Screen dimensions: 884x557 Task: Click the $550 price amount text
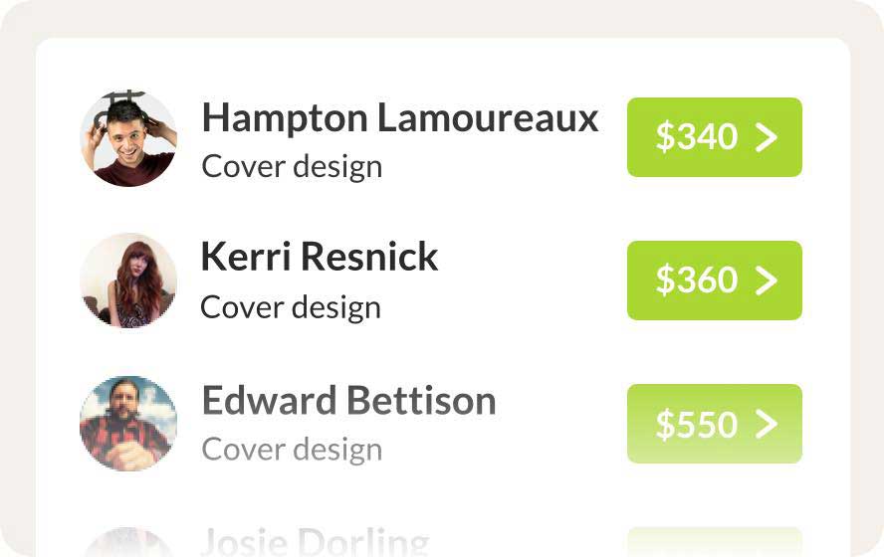(696, 424)
